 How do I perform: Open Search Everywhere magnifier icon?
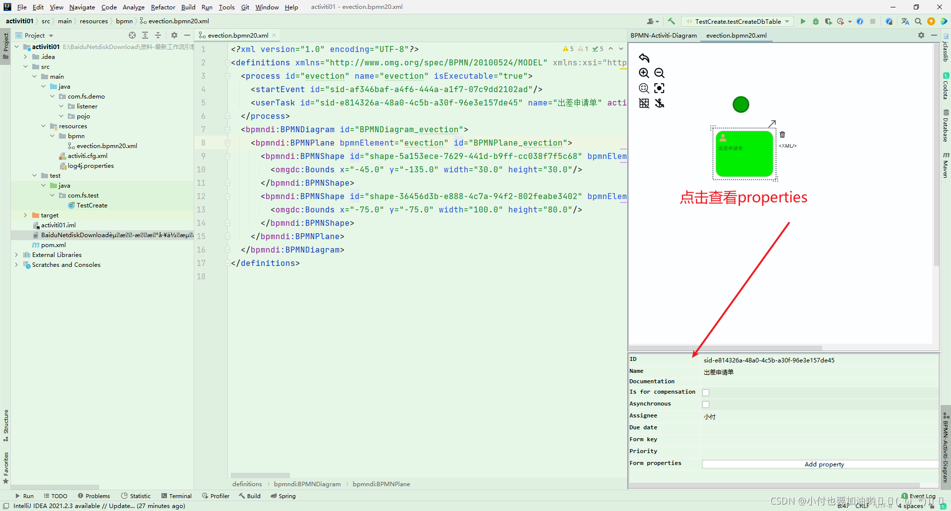point(918,21)
